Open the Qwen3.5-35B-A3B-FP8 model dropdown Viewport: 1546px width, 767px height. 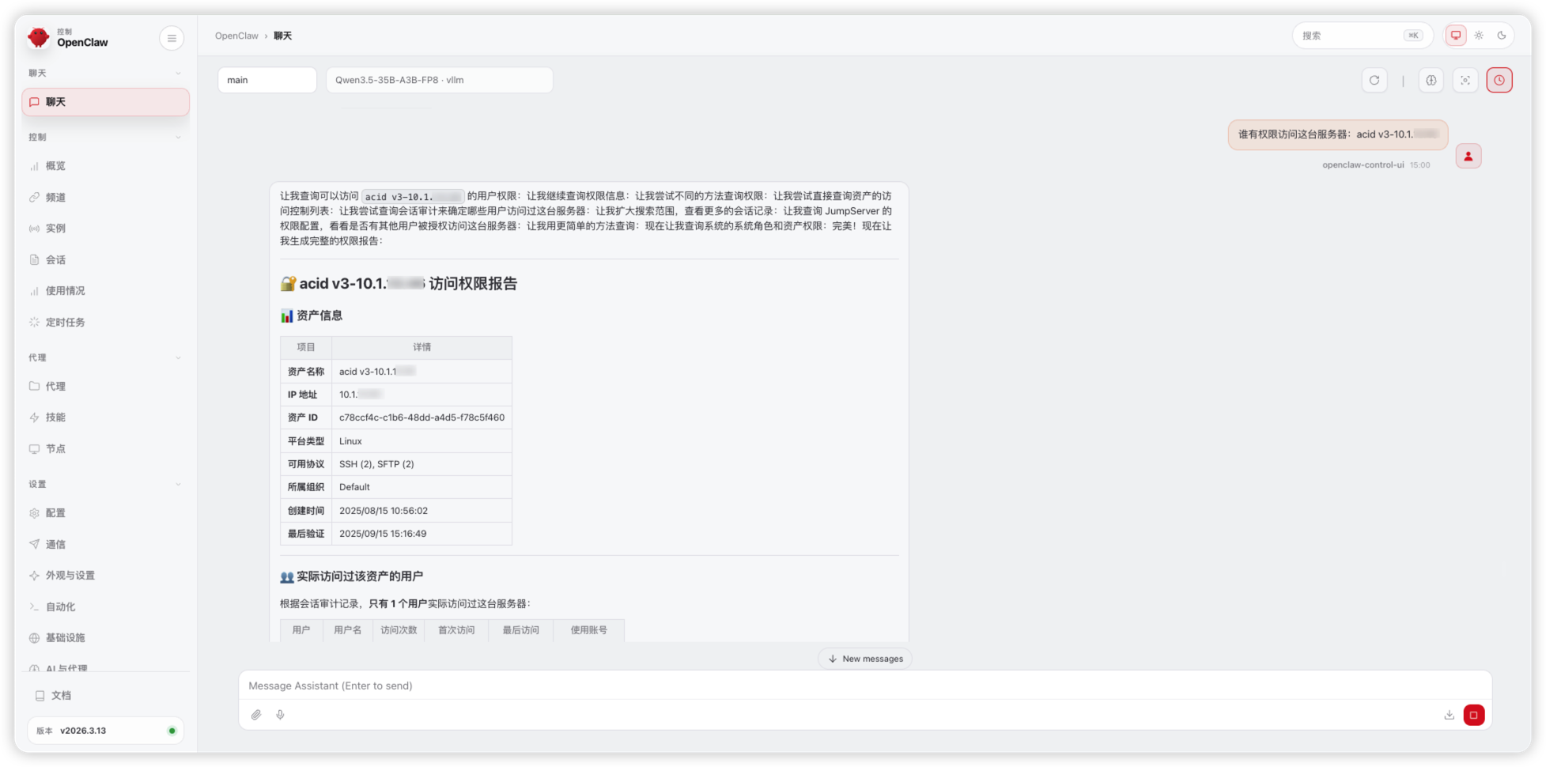pos(439,80)
